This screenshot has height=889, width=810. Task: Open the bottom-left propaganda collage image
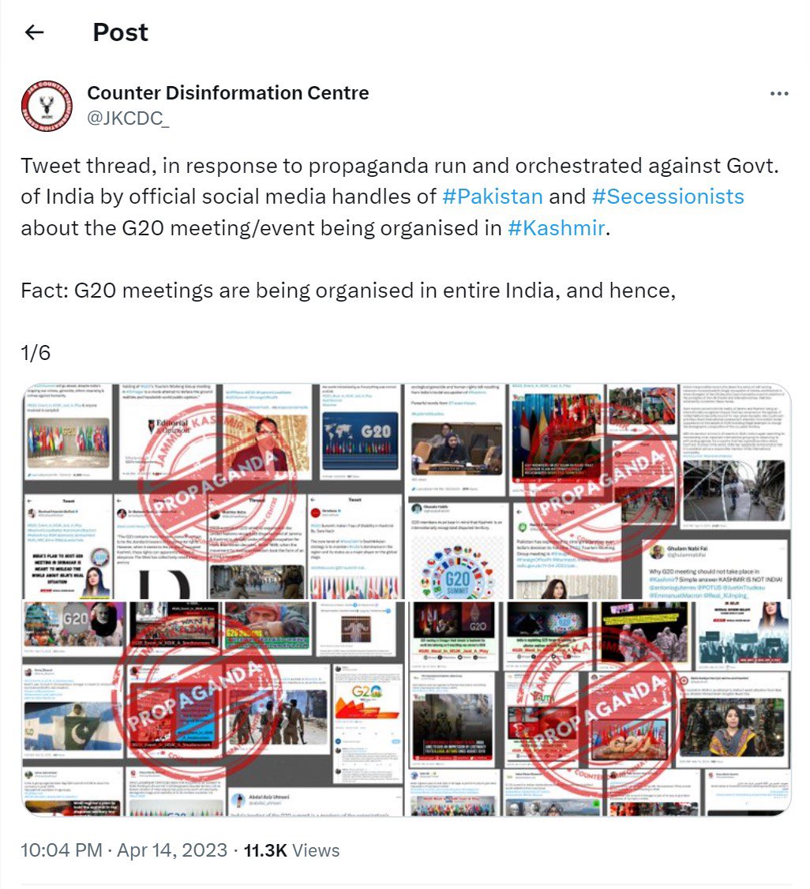coord(213,709)
